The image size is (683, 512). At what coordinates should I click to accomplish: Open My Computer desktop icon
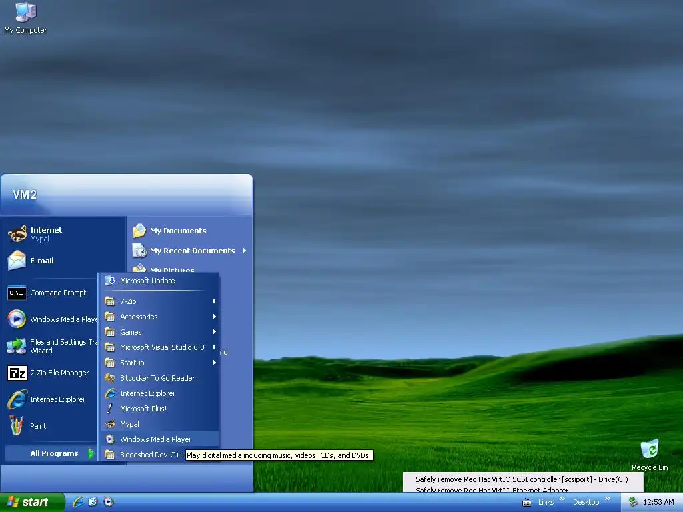(x=25, y=18)
